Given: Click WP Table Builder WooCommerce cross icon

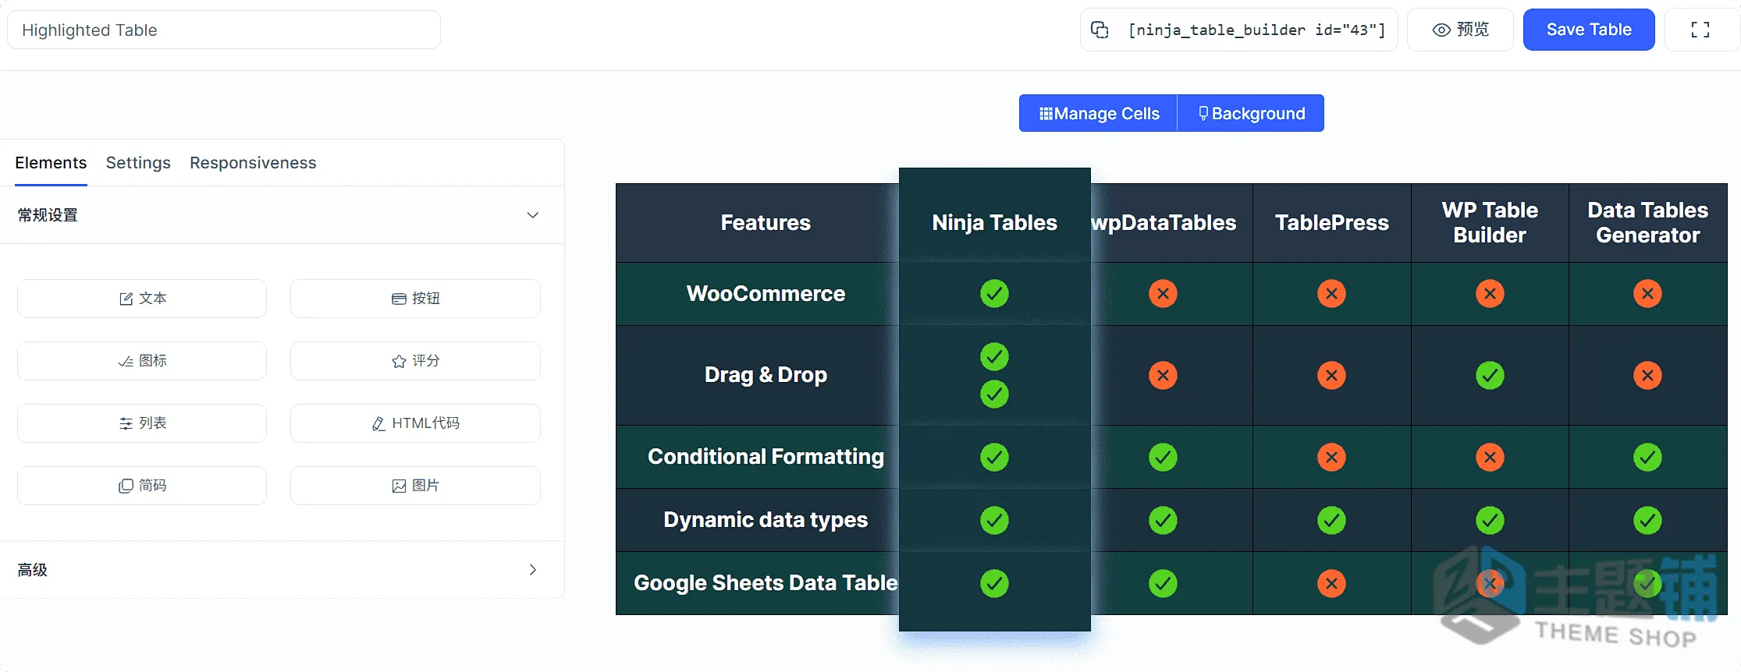Looking at the screenshot, I should (1490, 294).
